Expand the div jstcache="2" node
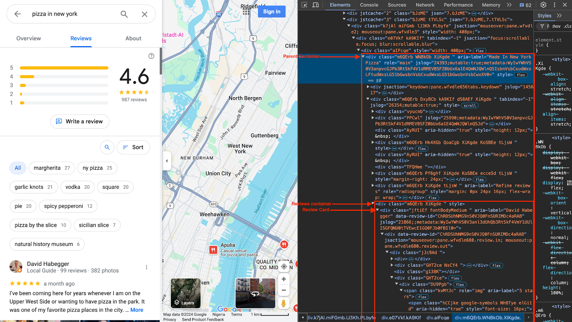 coord(344,13)
